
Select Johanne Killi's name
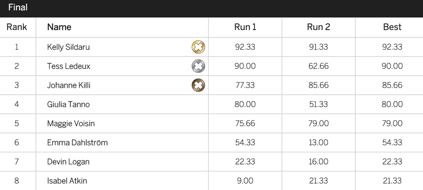pyautogui.click(x=69, y=85)
